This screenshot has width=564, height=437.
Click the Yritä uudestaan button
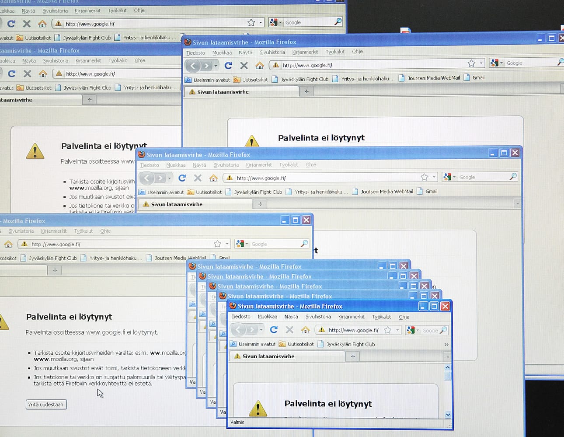coord(46,405)
